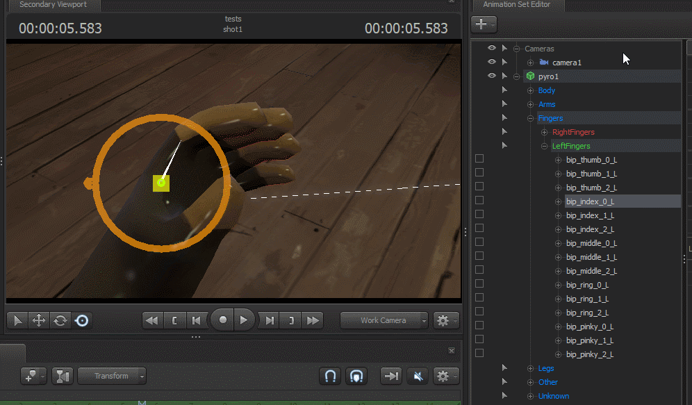Click the shot1 label above viewport
This screenshot has width=692, height=405.
point(233,29)
